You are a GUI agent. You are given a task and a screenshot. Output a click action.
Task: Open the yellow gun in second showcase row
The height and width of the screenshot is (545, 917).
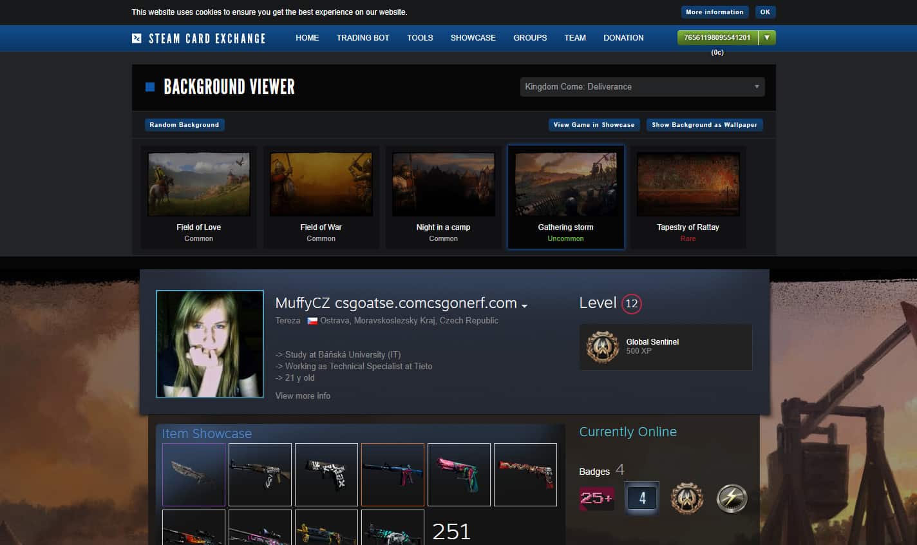[x=326, y=528]
